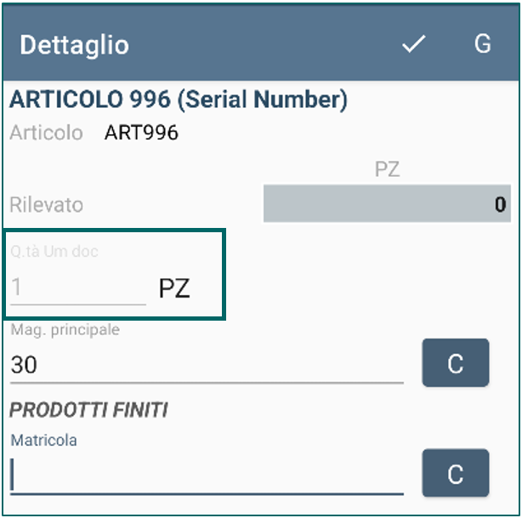The height and width of the screenshot is (518, 522).
Task: Select the Mag. principale field showing 30
Action: click(x=207, y=364)
